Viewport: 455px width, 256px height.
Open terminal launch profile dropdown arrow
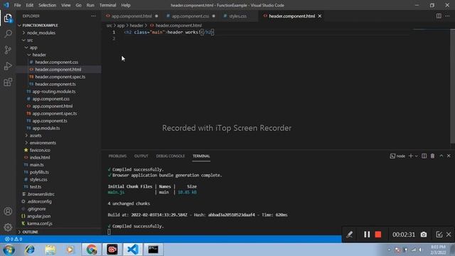point(416,156)
